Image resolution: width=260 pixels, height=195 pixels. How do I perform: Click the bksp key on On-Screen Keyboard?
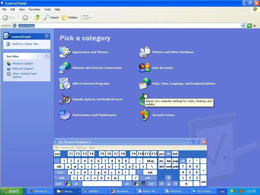pyautogui.click(x=150, y=161)
